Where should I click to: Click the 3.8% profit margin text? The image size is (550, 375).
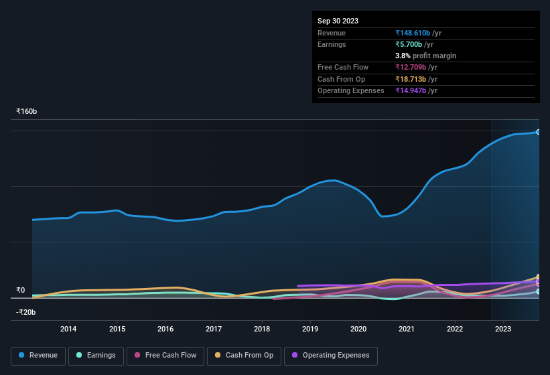(x=425, y=56)
